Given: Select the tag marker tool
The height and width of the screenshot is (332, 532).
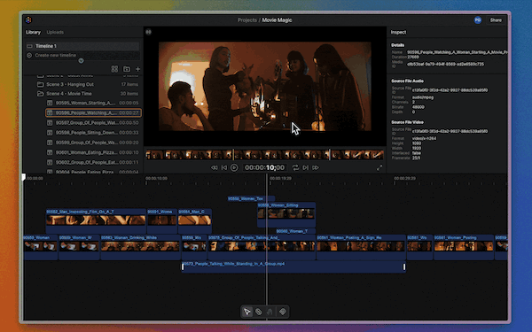Looking at the screenshot, I should 282,312.
